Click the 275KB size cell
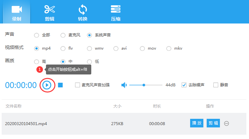The image size is (249, 139). (117, 123)
